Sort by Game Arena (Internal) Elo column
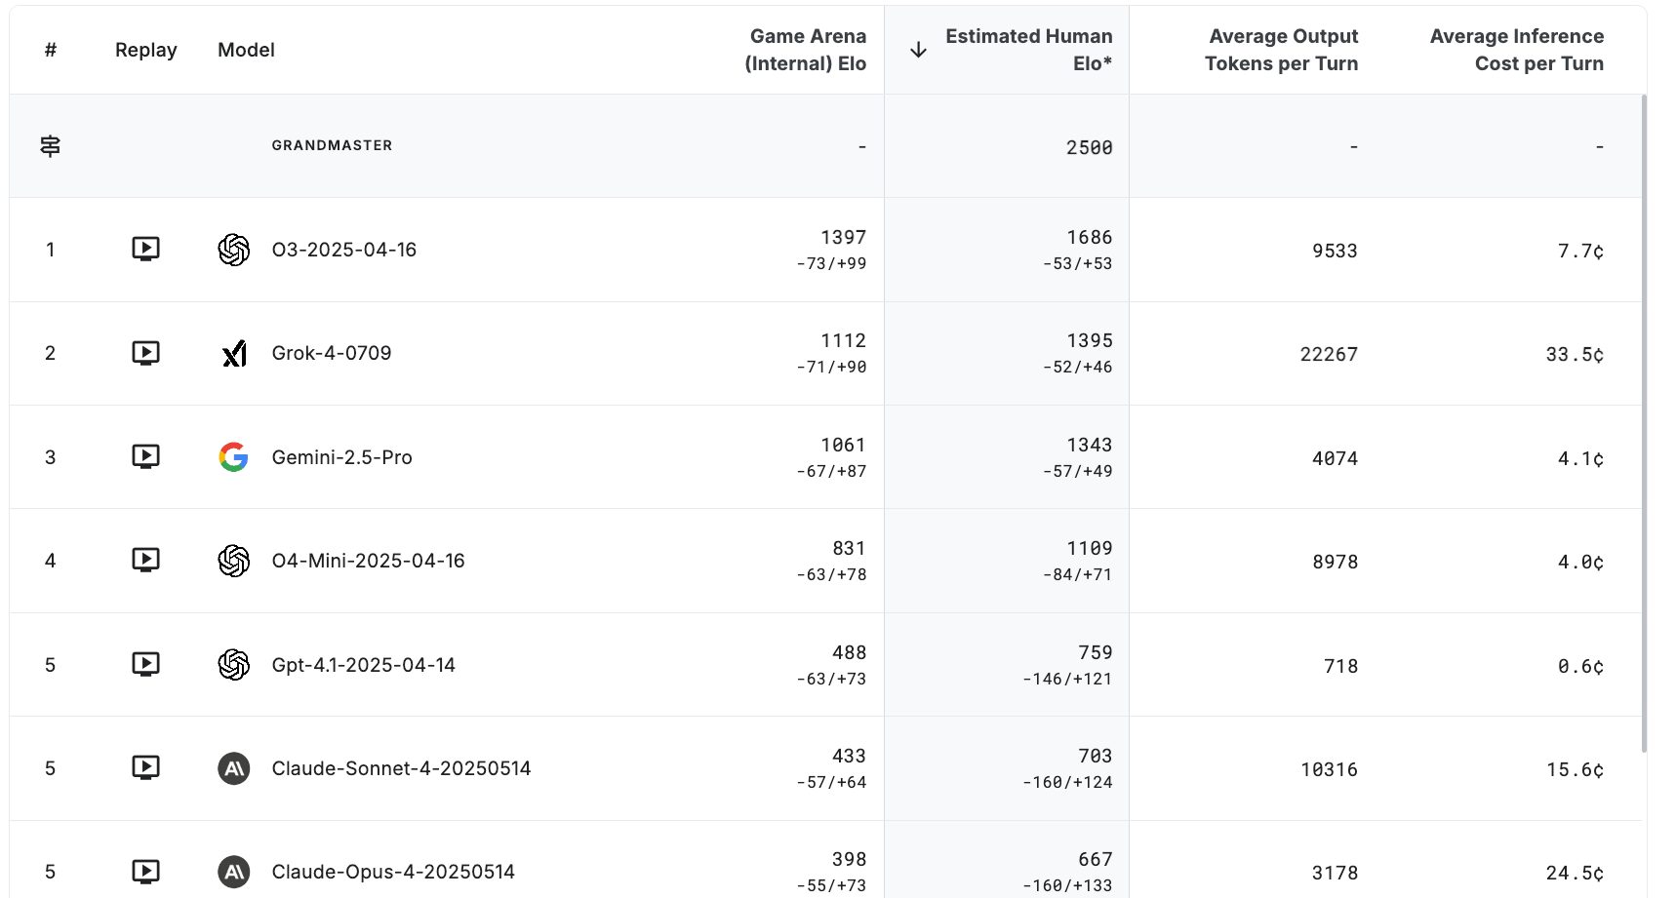Image resolution: width=1676 pixels, height=898 pixels. coord(805,50)
